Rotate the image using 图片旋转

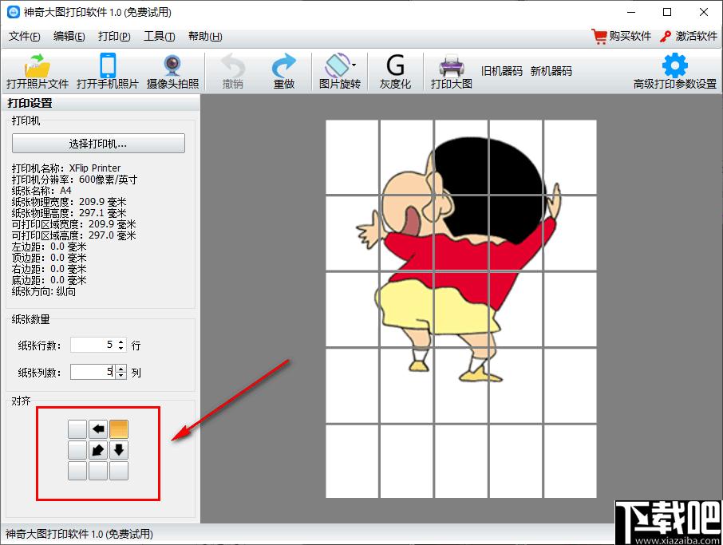339,72
